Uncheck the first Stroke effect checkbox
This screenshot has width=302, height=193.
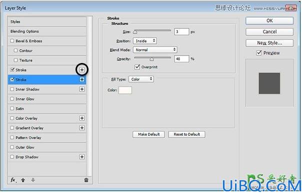[12, 69]
